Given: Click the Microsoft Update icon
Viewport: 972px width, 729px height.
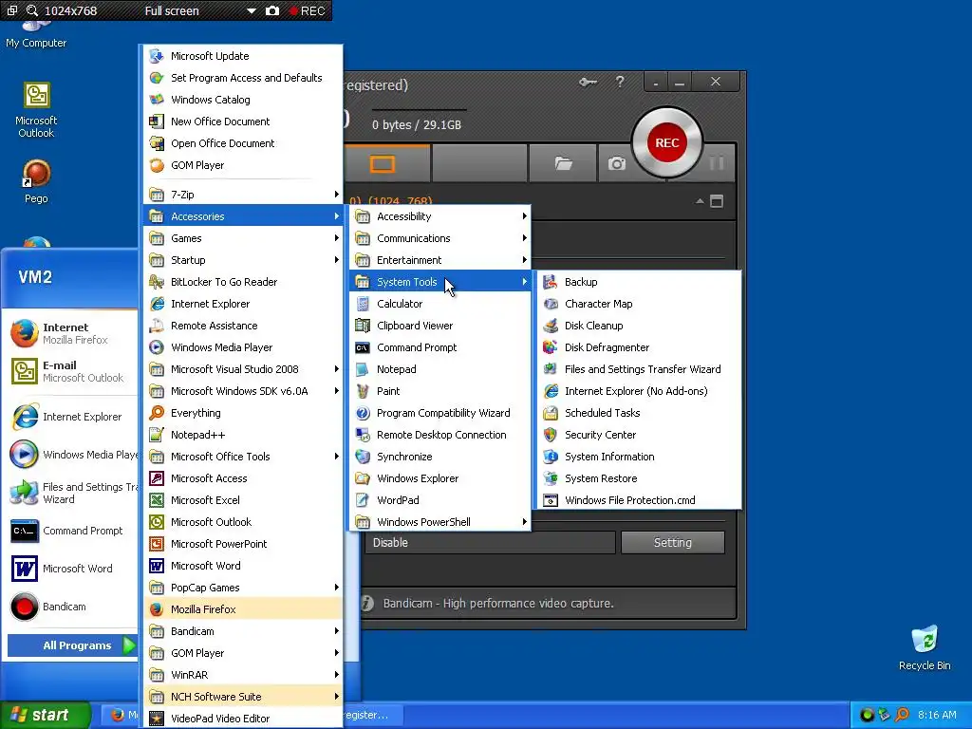Looking at the screenshot, I should point(157,56).
